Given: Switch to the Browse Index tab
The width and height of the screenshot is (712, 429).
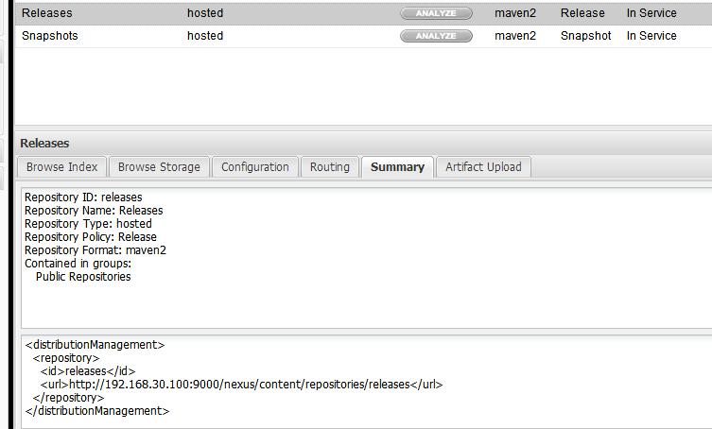Looking at the screenshot, I should pos(62,167).
